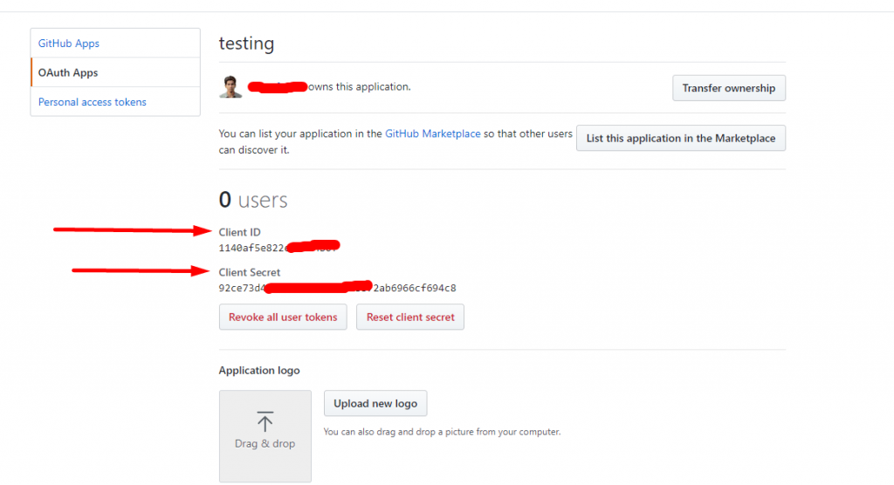Click the Client ID label
The width and height of the screenshot is (894, 485).
(239, 232)
